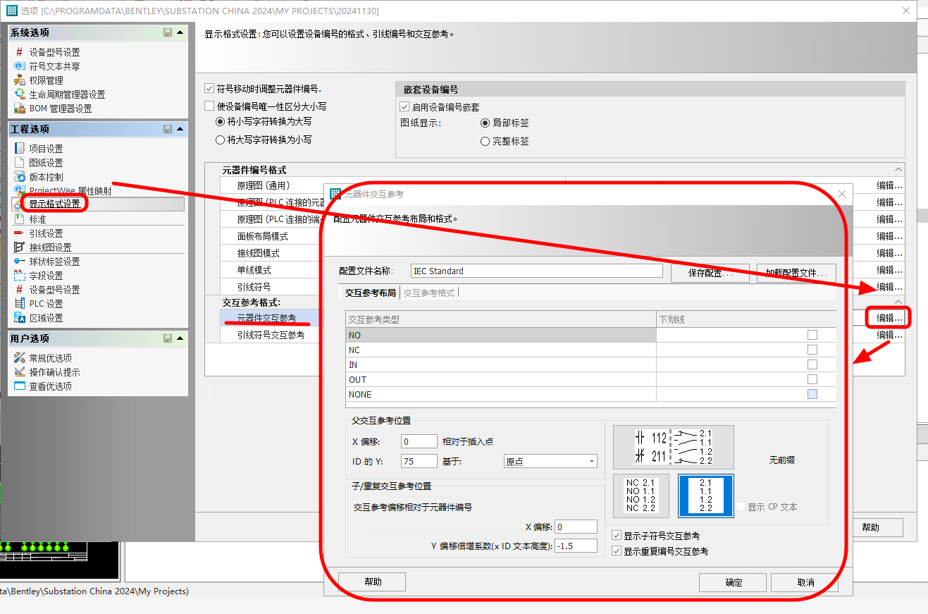This screenshot has height=614, width=928.
Task: Click the save icon in 系统选项 header
Action: pos(168,32)
